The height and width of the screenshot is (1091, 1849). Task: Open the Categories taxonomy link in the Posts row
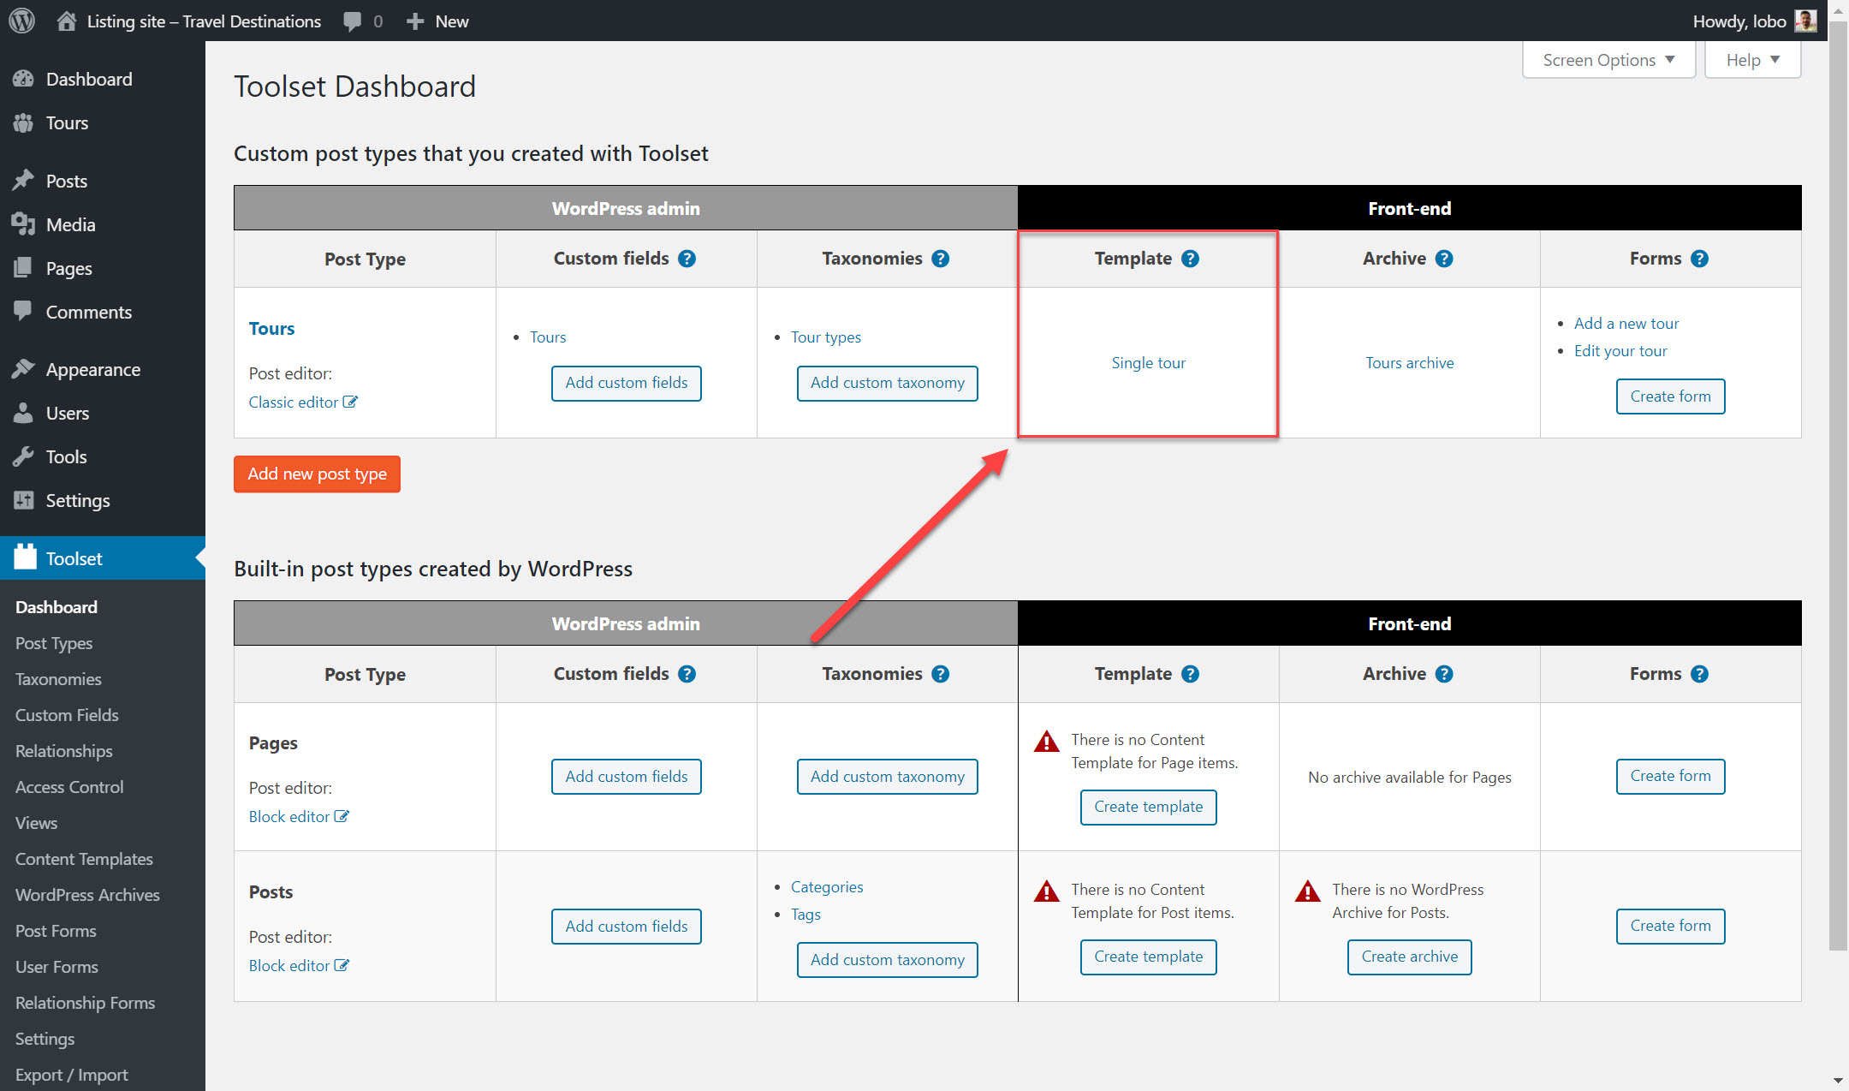click(x=827, y=887)
